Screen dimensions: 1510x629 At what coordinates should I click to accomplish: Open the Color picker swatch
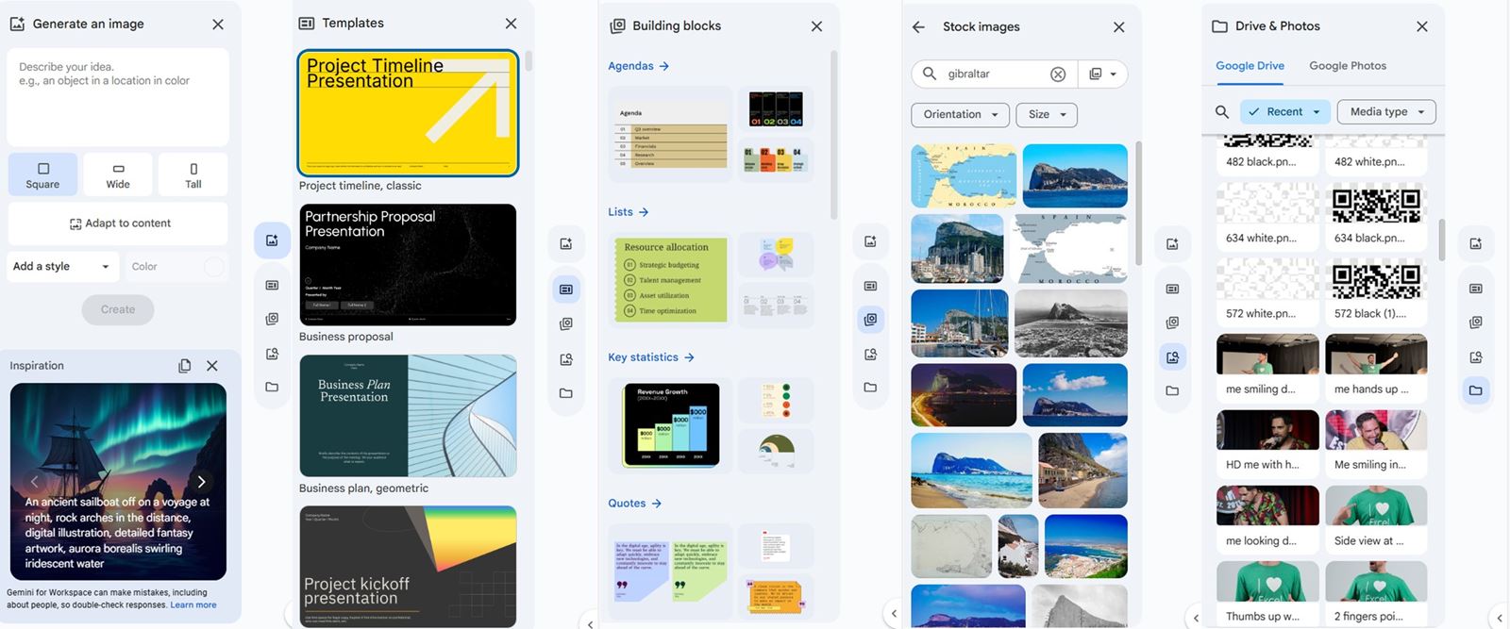pyautogui.click(x=214, y=267)
